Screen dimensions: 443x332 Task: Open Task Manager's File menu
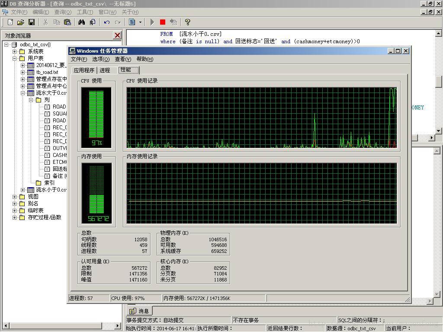coord(79,59)
